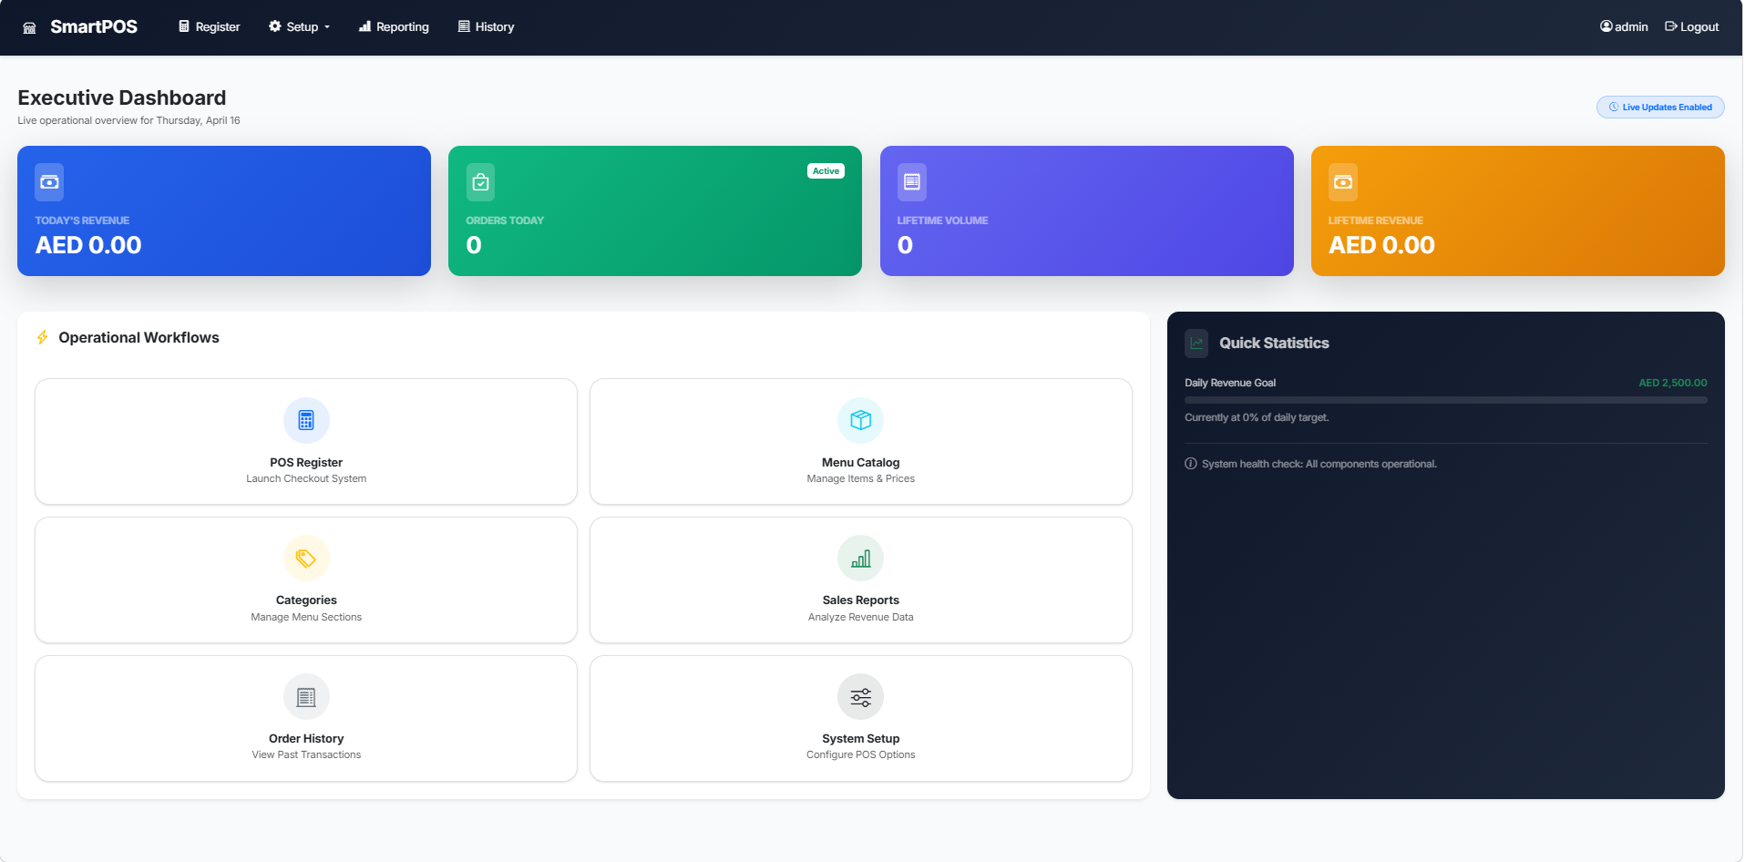Image resolution: width=1745 pixels, height=862 pixels.
Task: Click the Order History receipt icon
Action: point(306,697)
